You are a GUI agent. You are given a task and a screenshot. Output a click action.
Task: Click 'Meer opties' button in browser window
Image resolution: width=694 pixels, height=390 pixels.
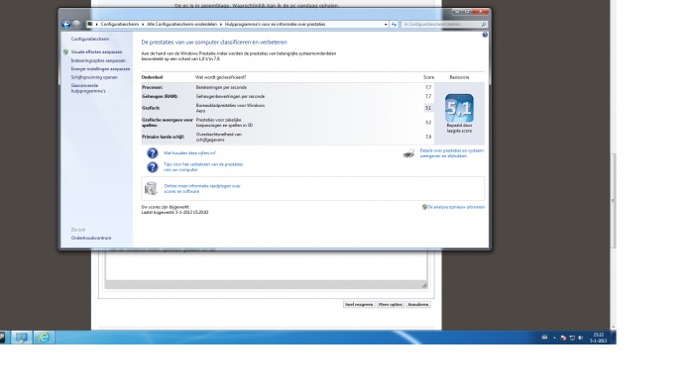pyautogui.click(x=391, y=304)
